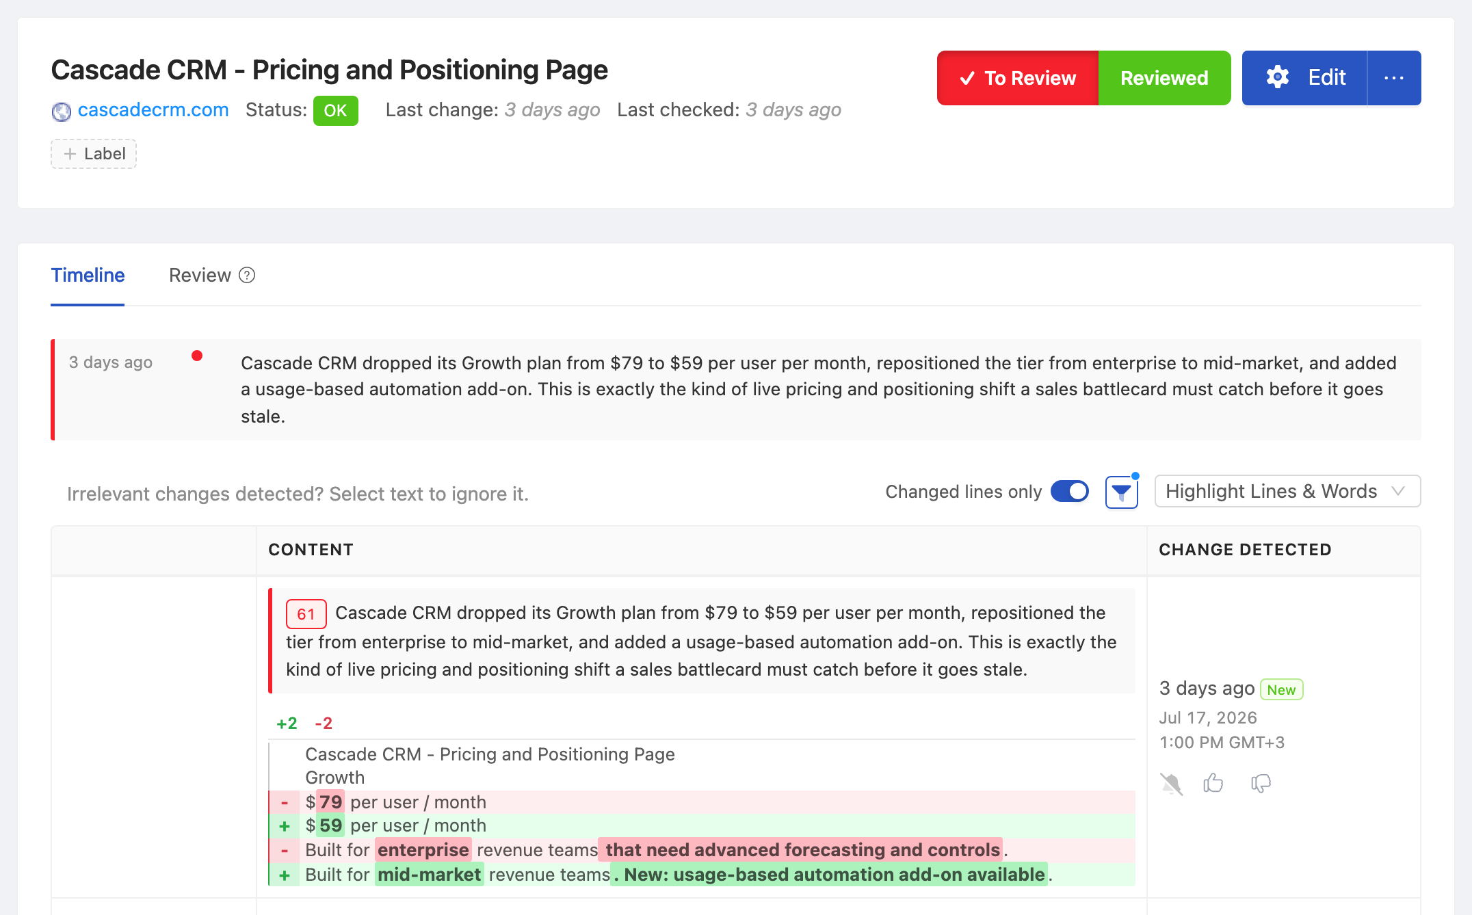
Task: Open the three-dots more options menu
Action: (1393, 77)
